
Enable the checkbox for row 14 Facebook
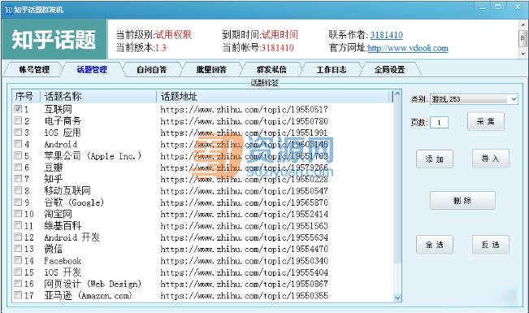pyautogui.click(x=18, y=260)
